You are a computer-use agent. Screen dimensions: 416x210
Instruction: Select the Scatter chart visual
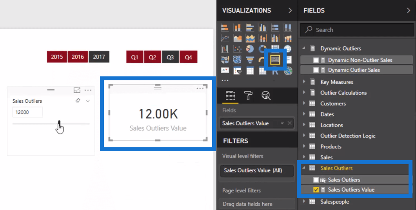[237, 49]
